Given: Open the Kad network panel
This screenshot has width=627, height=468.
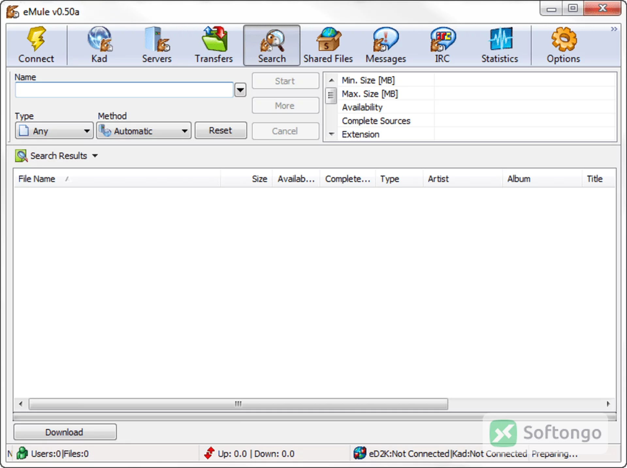Looking at the screenshot, I should 99,45.
